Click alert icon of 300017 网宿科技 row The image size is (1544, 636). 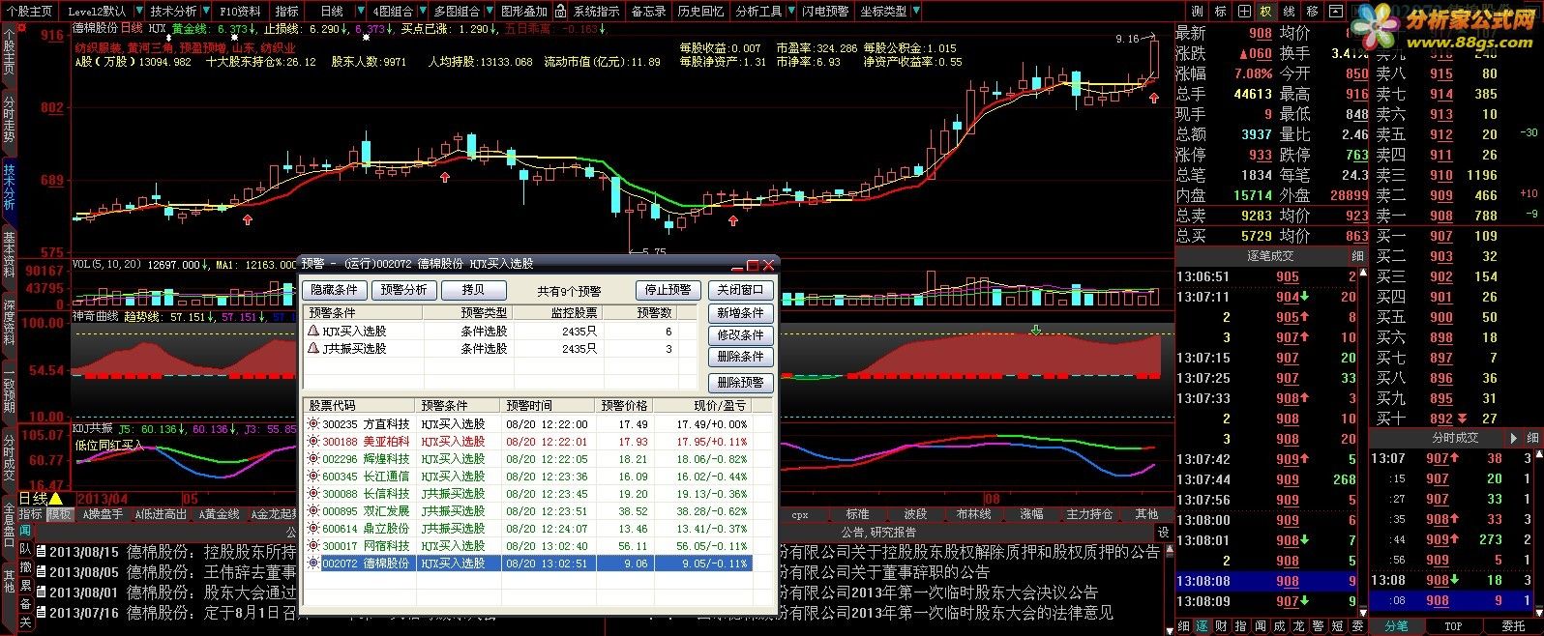pos(312,545)
